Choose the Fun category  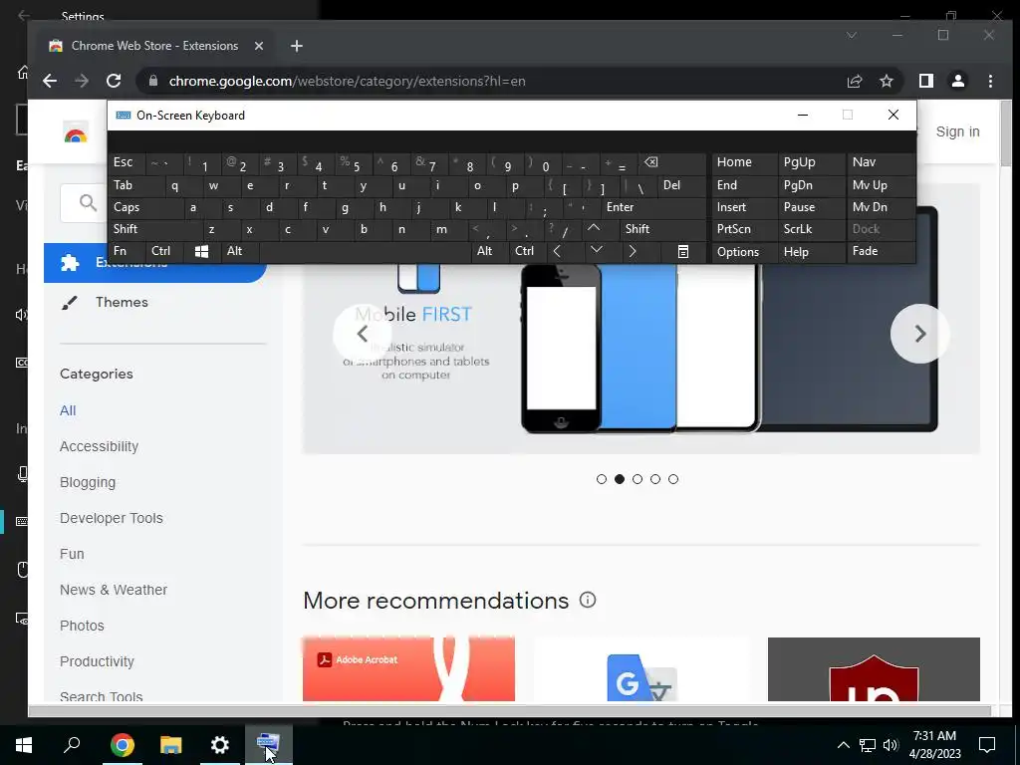tap(72, 554)
